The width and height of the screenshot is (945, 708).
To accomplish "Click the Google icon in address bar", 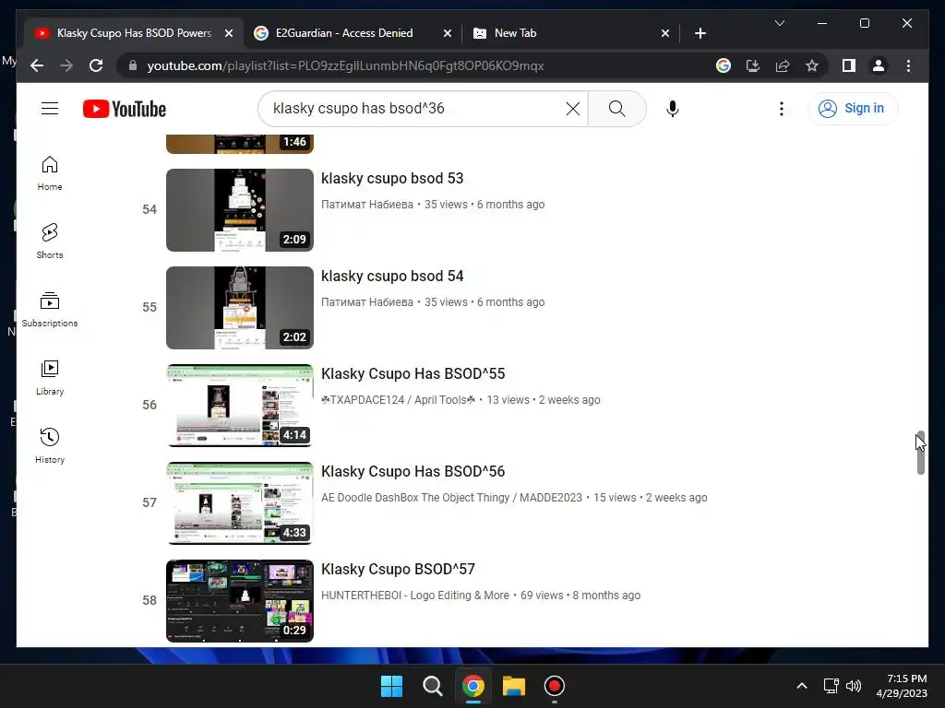I will click(724, 65).
